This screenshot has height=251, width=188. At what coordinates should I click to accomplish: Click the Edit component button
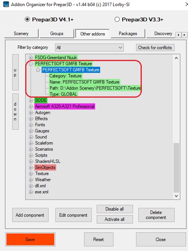[x=73, y=215]
